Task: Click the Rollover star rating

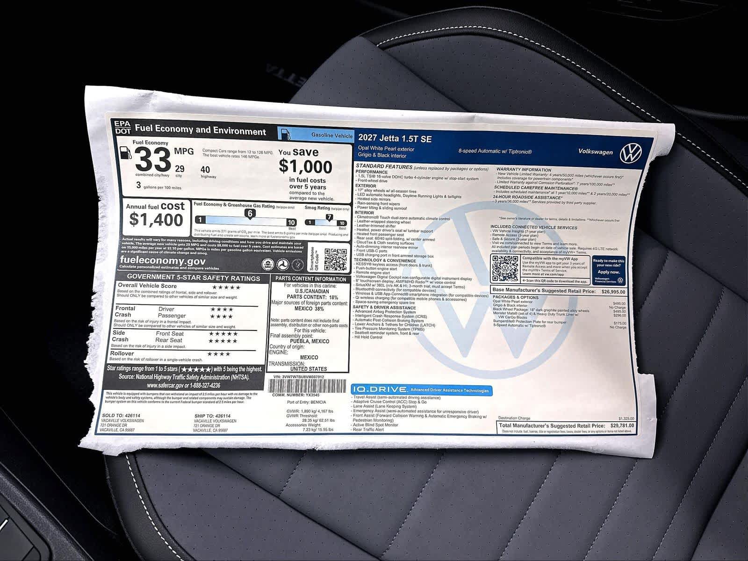Action: [x=219, y=354]
